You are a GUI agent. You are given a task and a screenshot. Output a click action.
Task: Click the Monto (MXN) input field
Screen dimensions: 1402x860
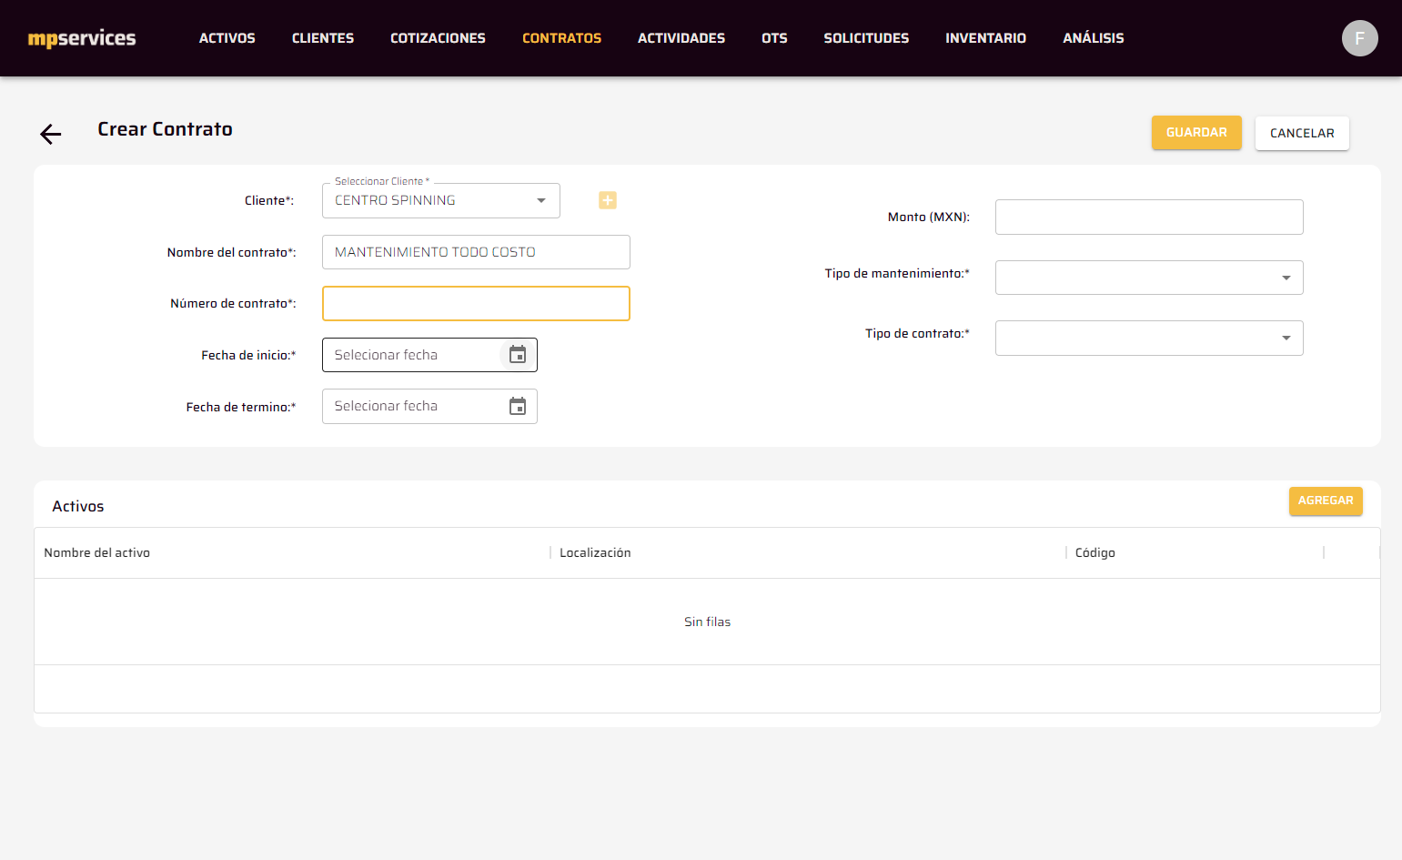click(1149, 217)
